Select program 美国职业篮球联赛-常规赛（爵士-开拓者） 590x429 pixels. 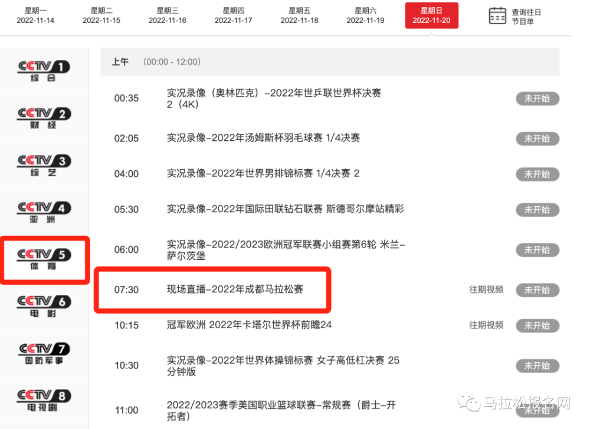(x=281, y=410)
